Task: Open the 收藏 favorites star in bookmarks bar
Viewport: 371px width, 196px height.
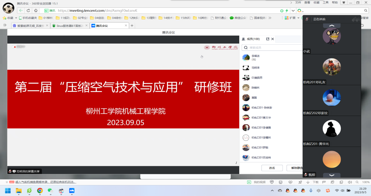Action: (8, 18)
